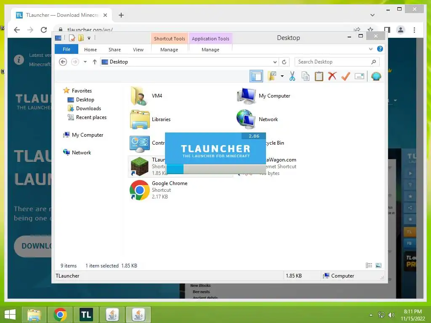Click the TLauncher splash loading progress bar
Screen dimensions: 431x323
[216, 169]
